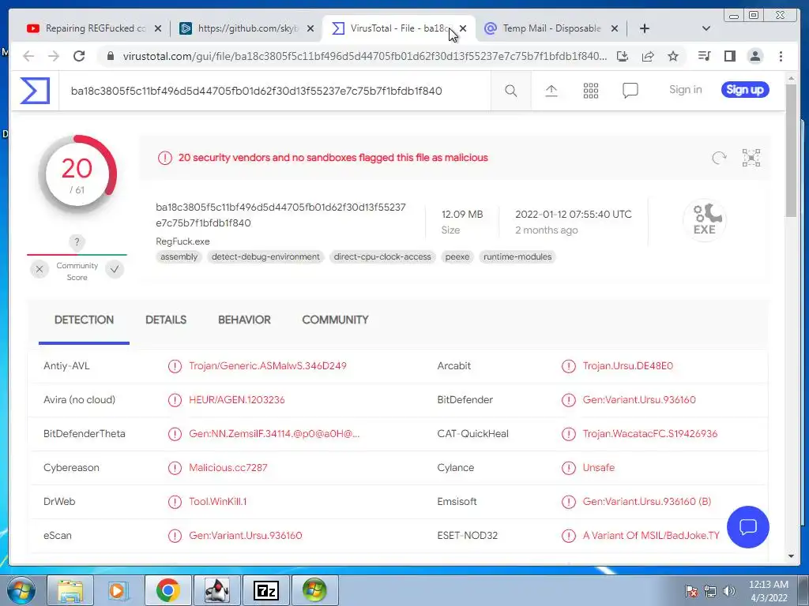Click the community score question mark
Screen dimensions: 809x606
click(x=77, y=241)
